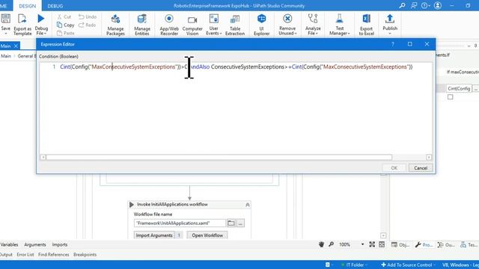Switch to the DESIGN ribbon tab
The image size is (479, 269).
point(27,6)
